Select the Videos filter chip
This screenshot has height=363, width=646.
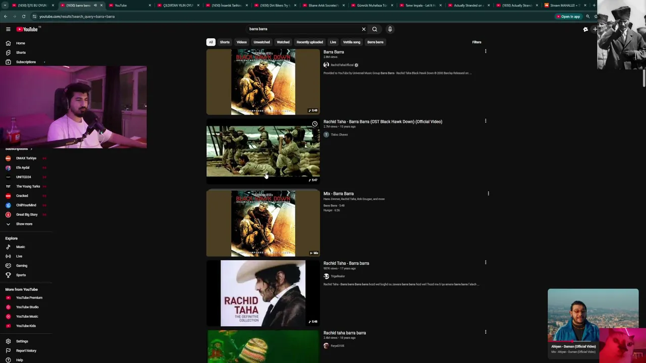242,42
